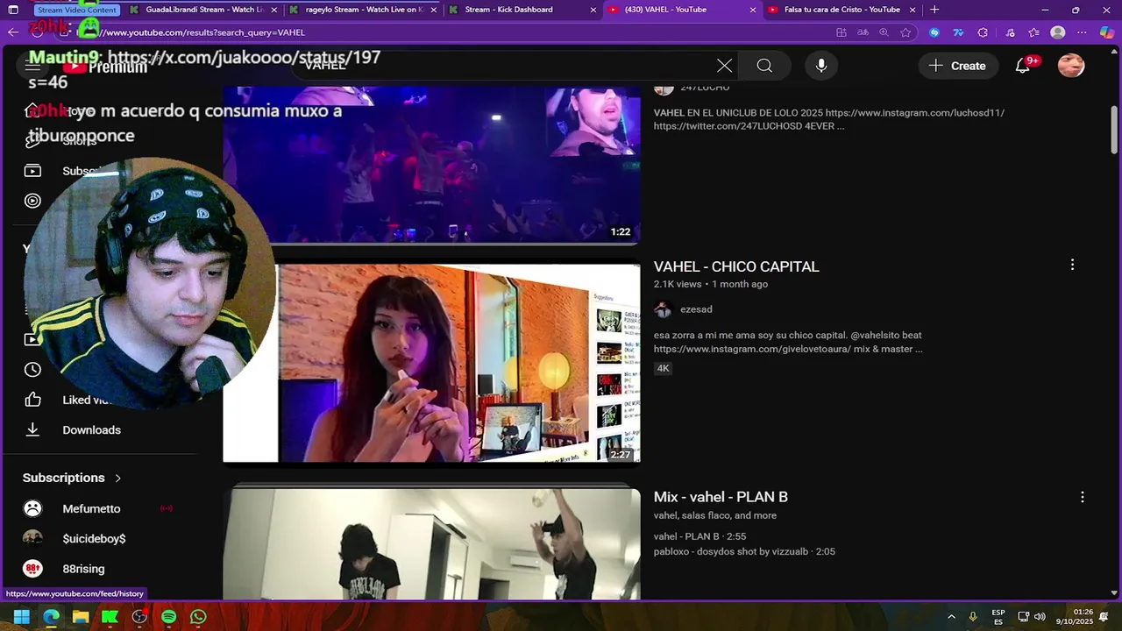Viewport: 1122px width, 631px height.
Task: Open the Favorites list icon
Action: coord(1033,32)
